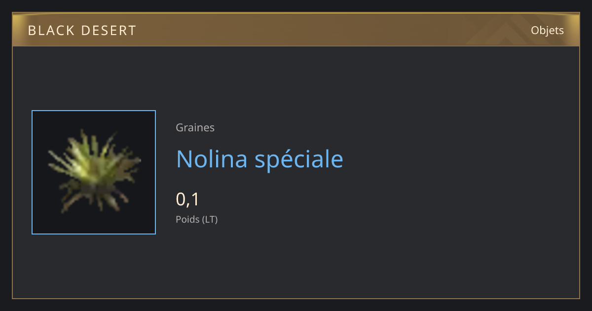This screenshot has height=311, width=592.
Task: Open the Objets section label
Action: 547,30
